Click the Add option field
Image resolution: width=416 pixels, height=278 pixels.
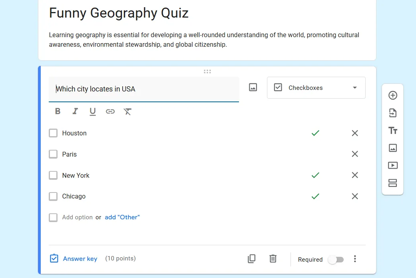point(78,217)
